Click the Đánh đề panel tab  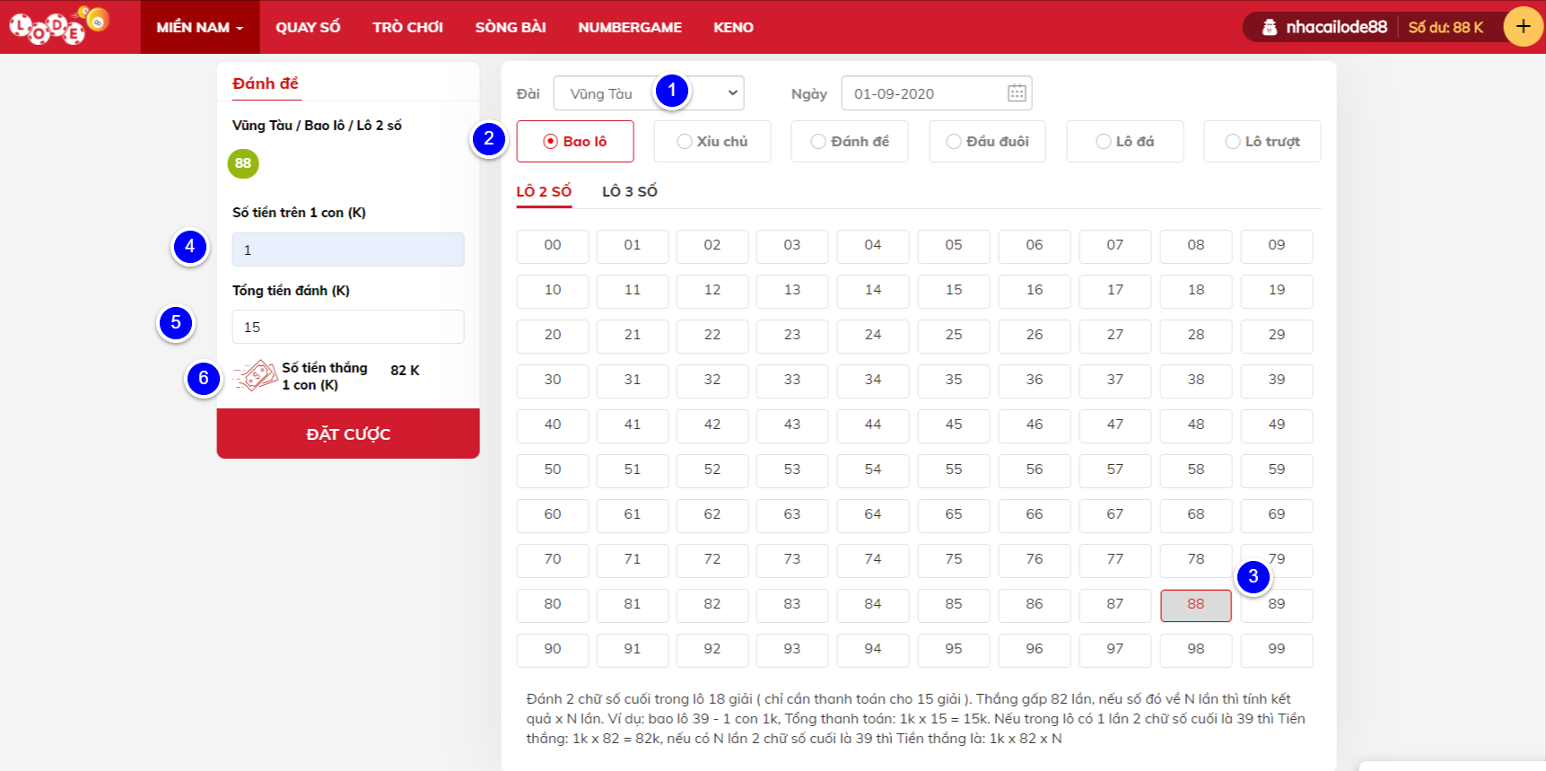[x=266, y=83]
